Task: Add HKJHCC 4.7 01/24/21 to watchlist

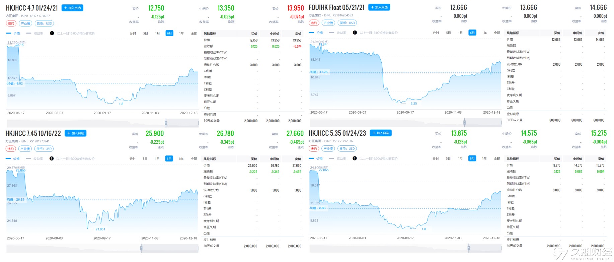Action: tap(73, 8)
